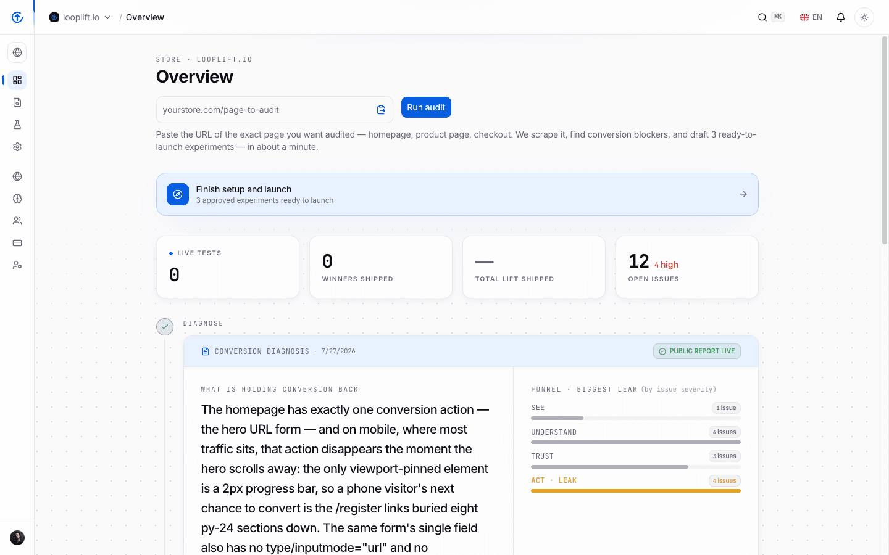
Task: Open search with the magnifier icon
Action: pos(762,17)
